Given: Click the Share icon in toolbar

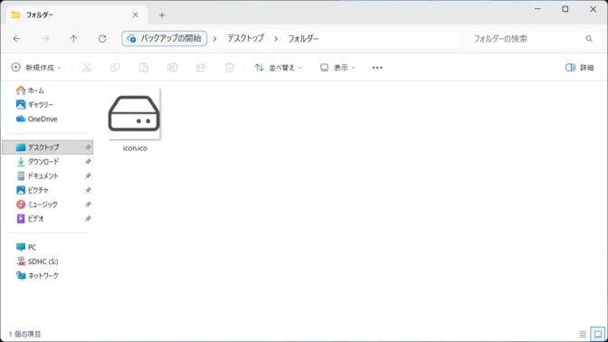Looking at the screenshot, I should pos(201,68).
